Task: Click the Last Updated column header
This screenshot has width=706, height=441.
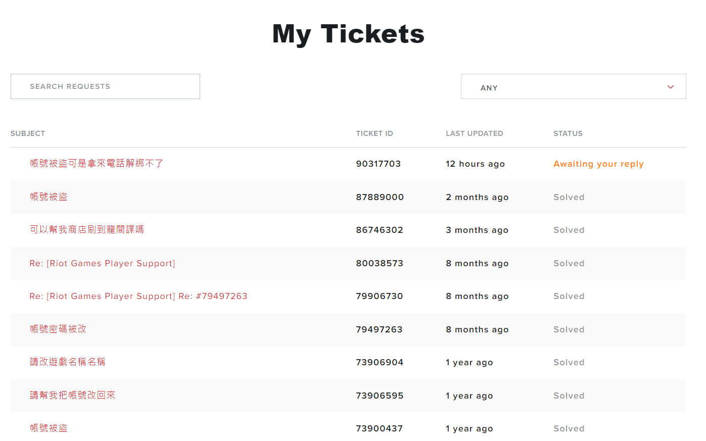Action: (475, 133)
